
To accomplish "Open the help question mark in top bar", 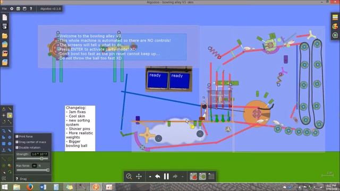I will pyautogui.click(x=31, y=8).
